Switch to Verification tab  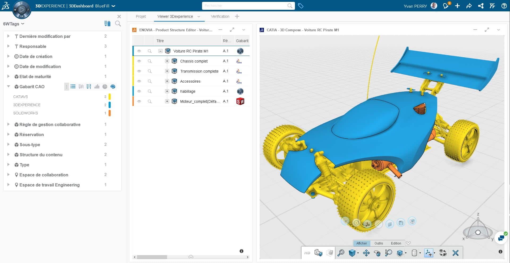pyautogui.click(x=220, y=16)
